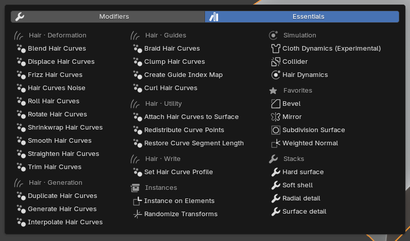Select the Instances category header
This screenshot has width=410, height=241.
click(161, 188)
